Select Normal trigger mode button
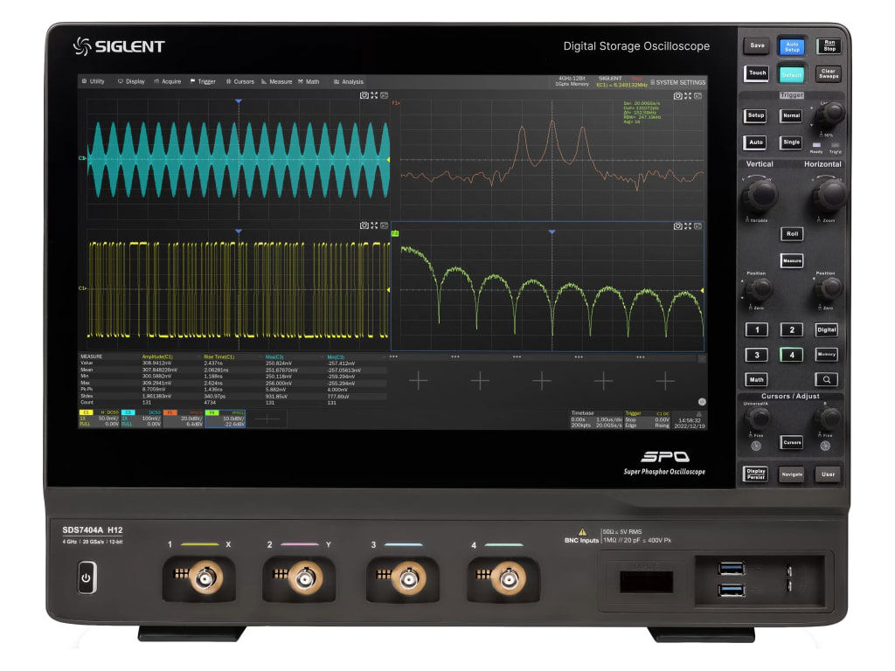 tap(791, 116)
